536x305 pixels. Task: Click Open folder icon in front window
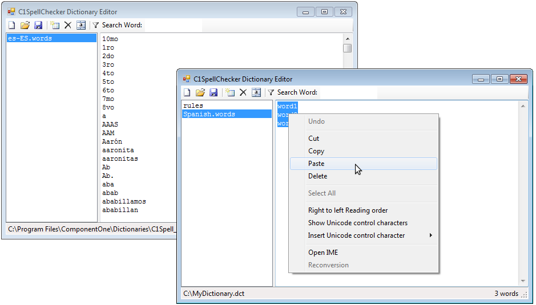click(x=200, y=92)
